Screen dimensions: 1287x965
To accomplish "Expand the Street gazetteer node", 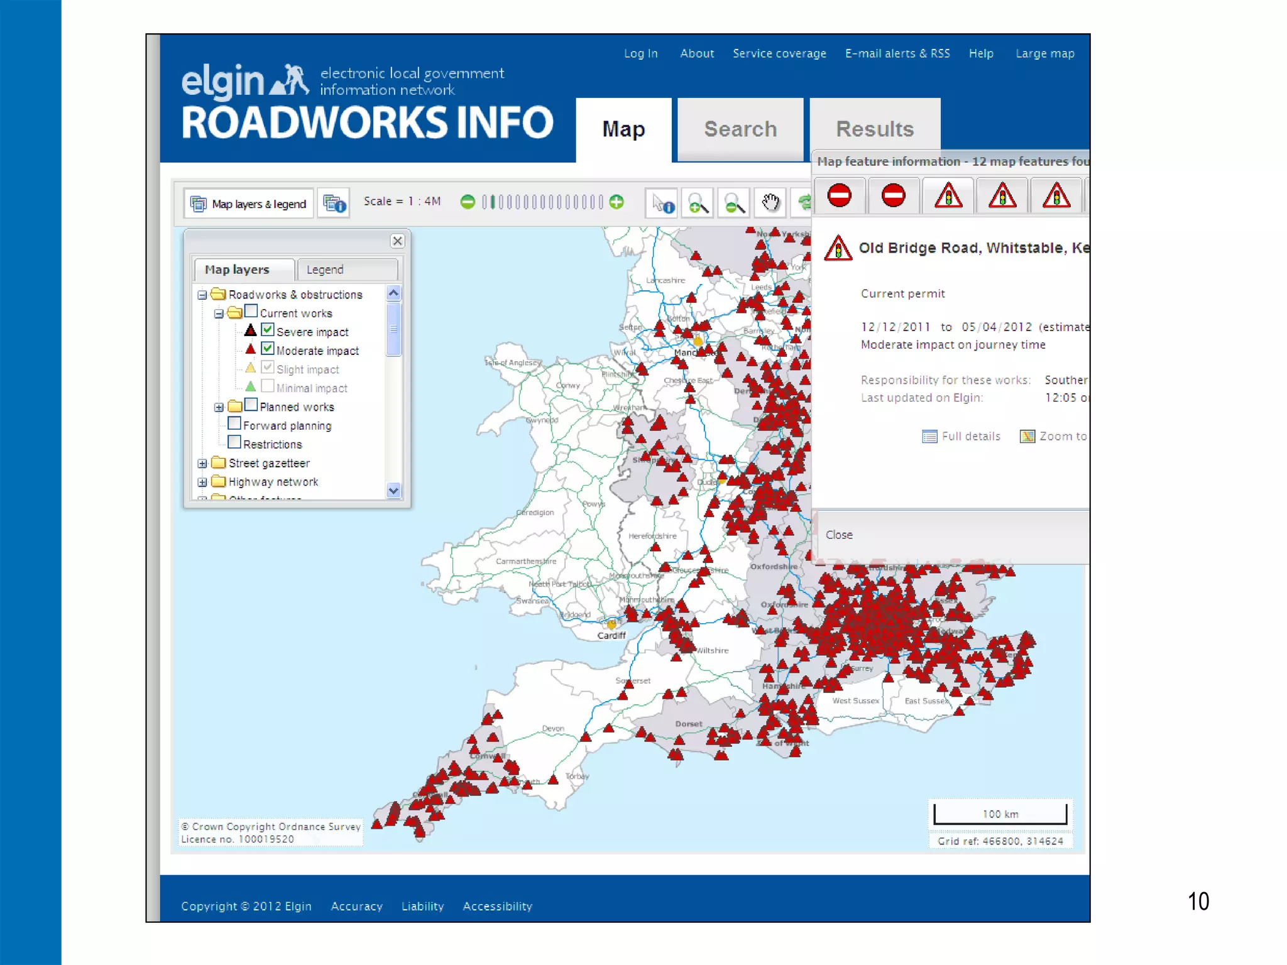I will point(202,464).
